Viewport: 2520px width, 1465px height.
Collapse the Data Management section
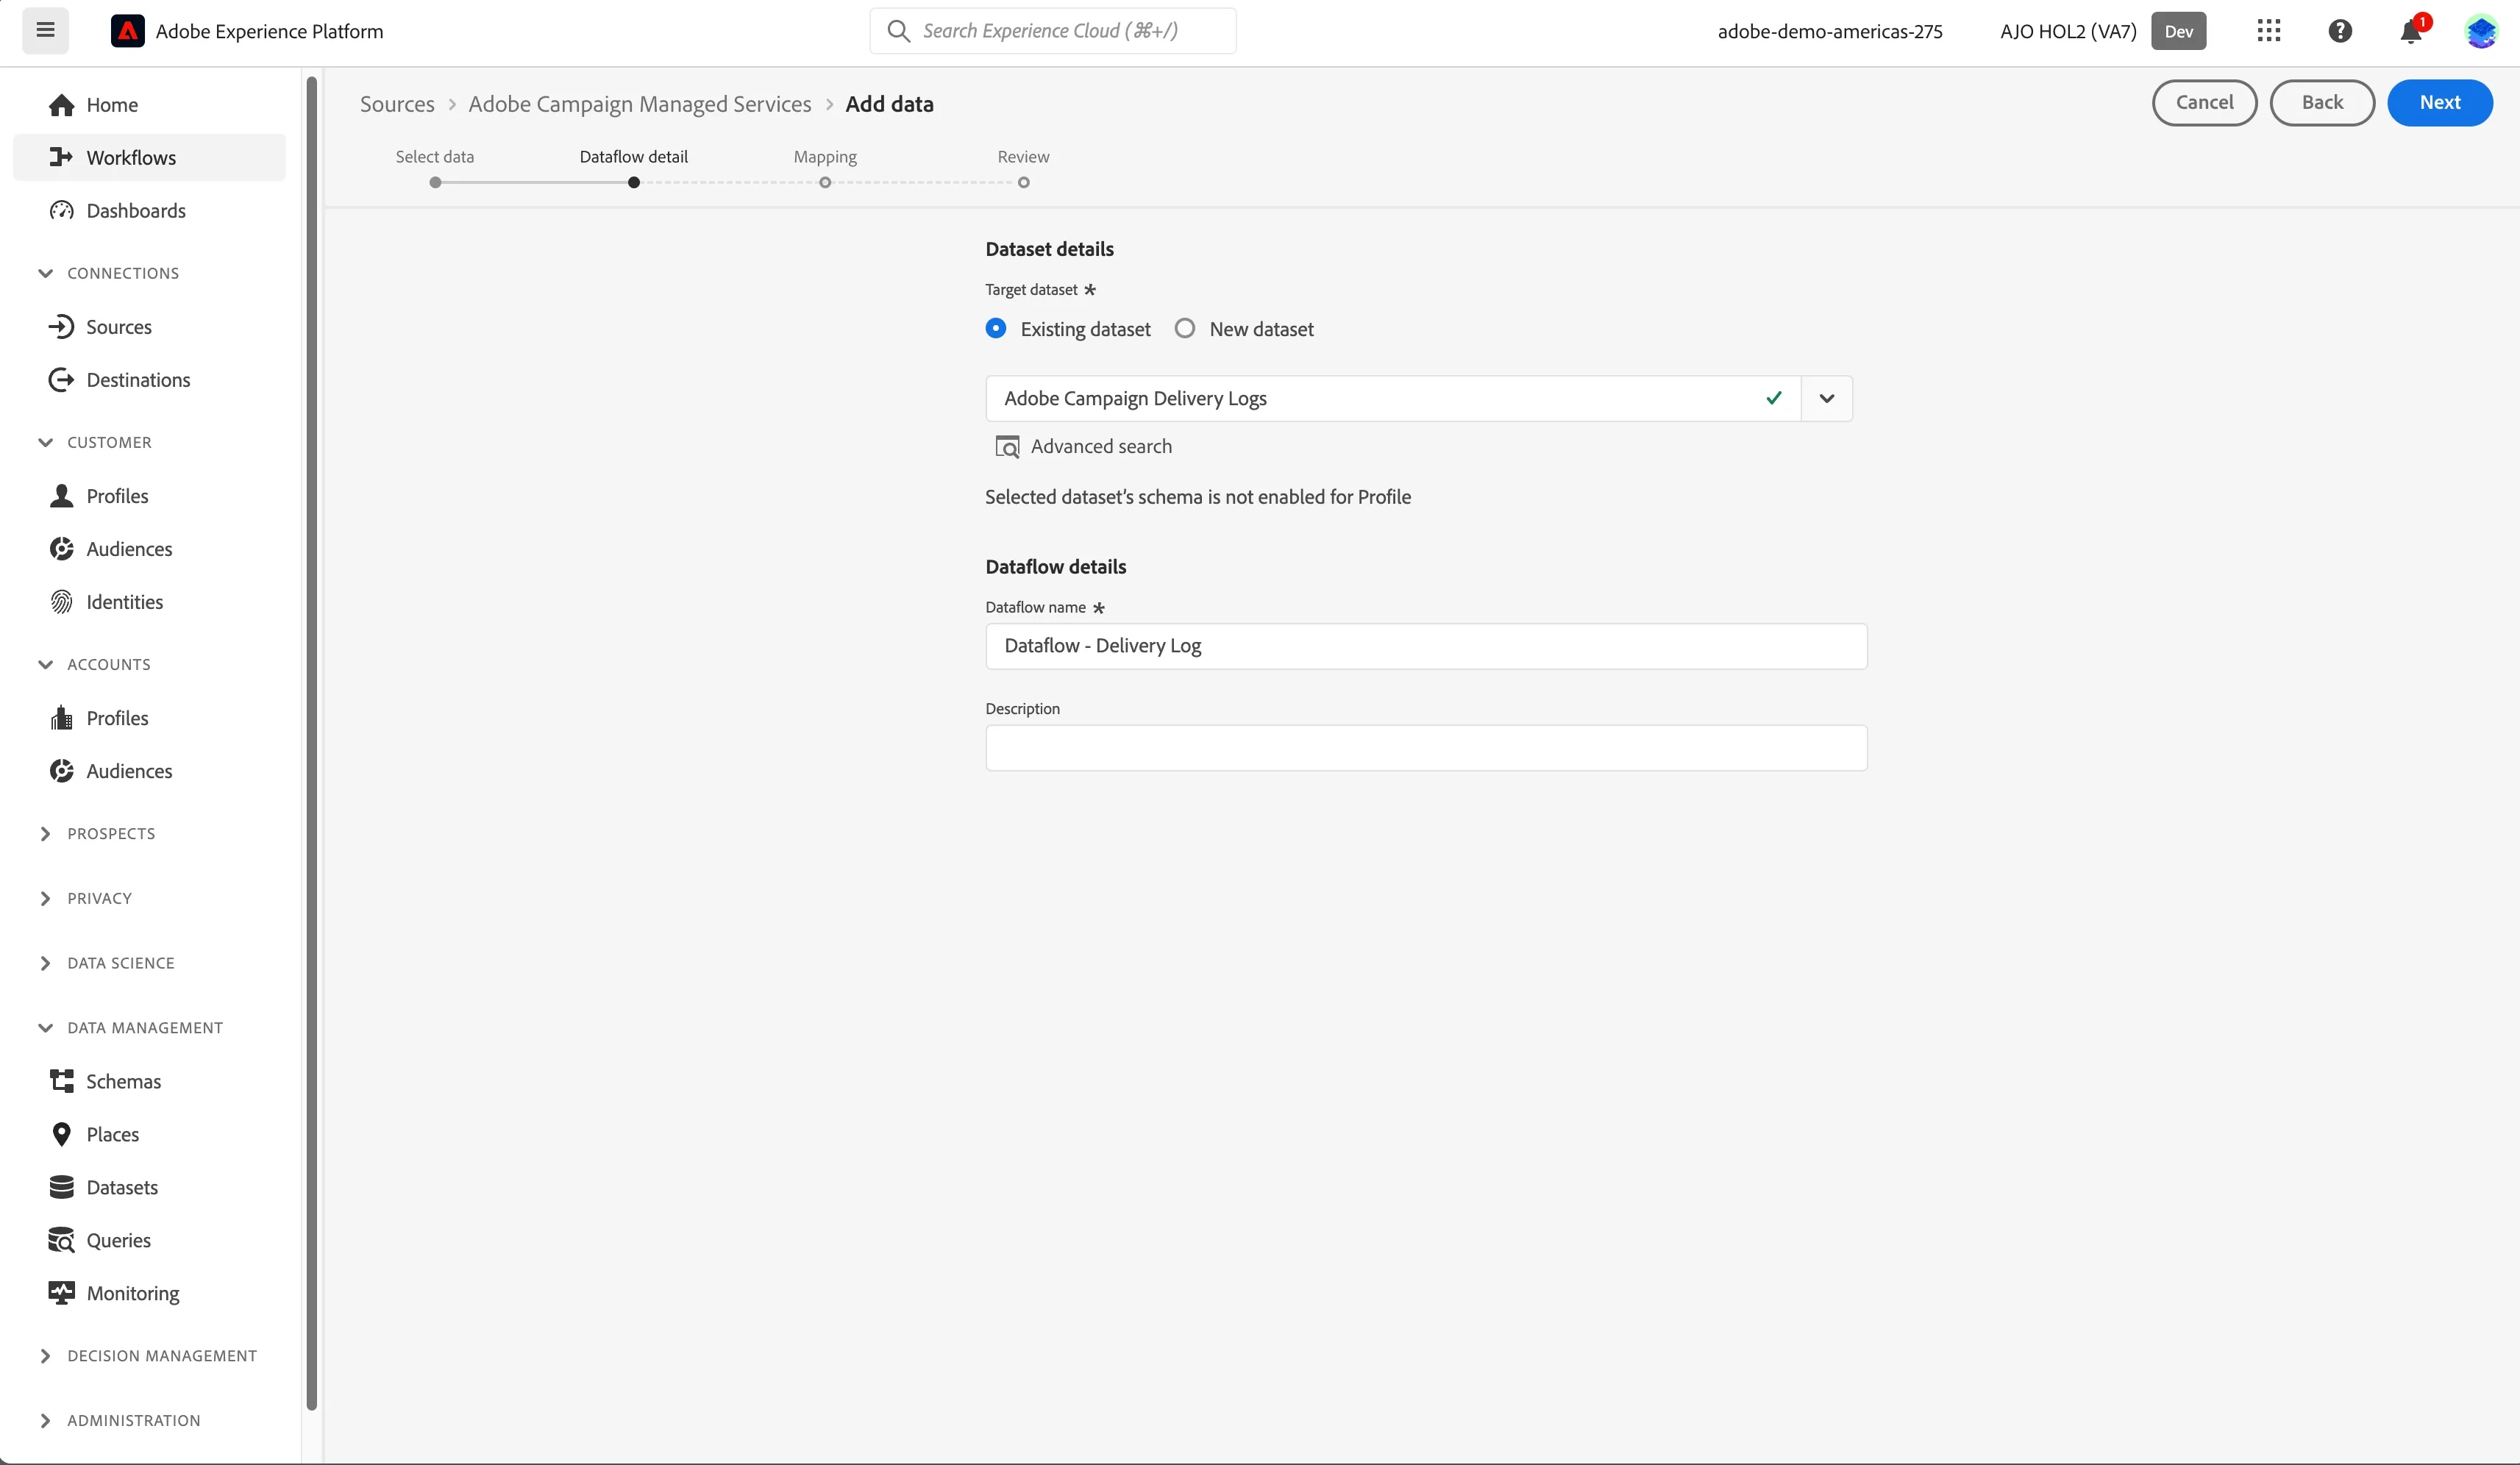pos(45,1028)
